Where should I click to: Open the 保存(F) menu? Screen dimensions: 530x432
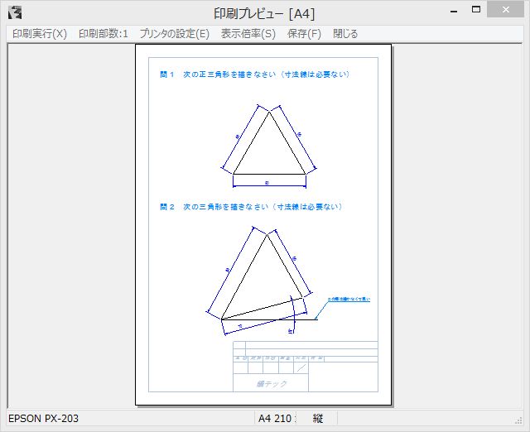(304, 34)
